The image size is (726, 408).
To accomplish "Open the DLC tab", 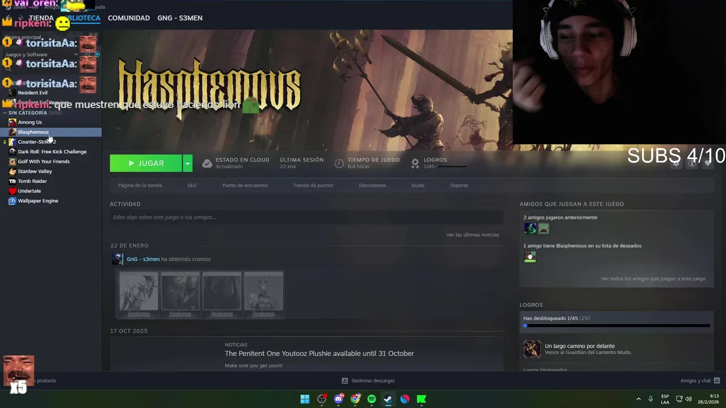I will (x=192, y=185).
